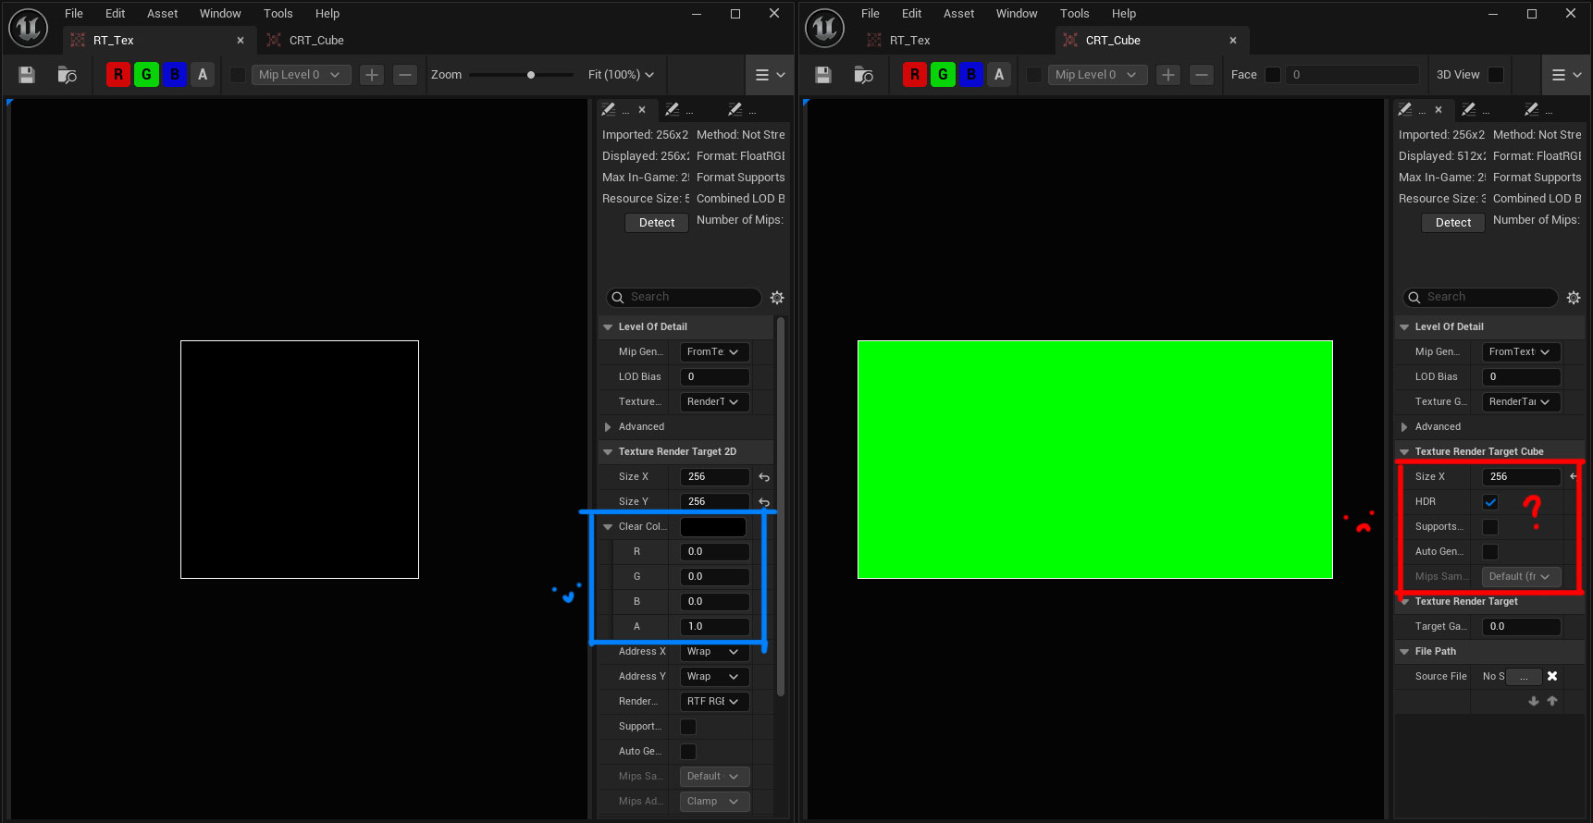1593x823 pixels.
Task: Open File menu in RT_Tex window
Action: click(x=74, y=14)
